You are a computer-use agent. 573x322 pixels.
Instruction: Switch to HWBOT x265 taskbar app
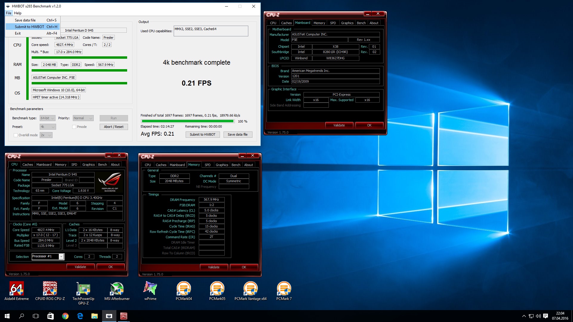pos(109,316)
